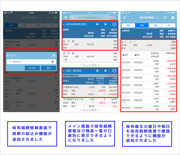Click the 元に戻す reset button
The image size is (180, 155).
click(x=32, y=68)
